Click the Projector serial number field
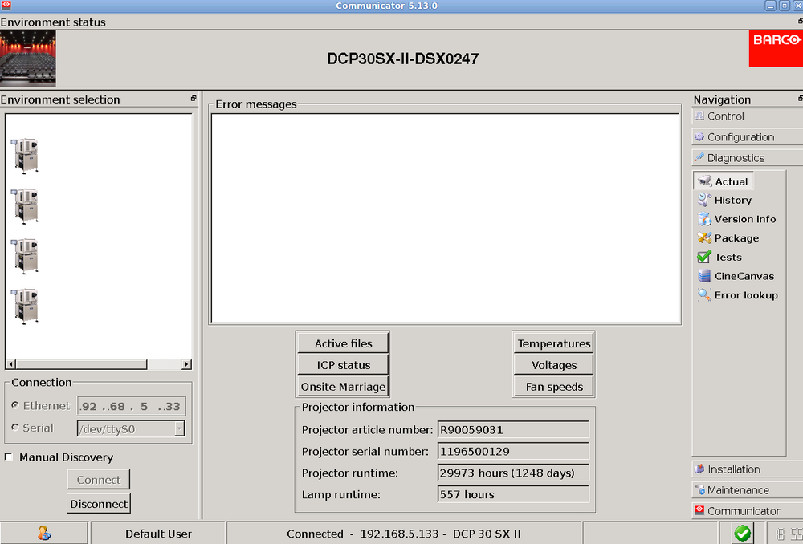This screenshot has height=544, width=803. [513, 452]
